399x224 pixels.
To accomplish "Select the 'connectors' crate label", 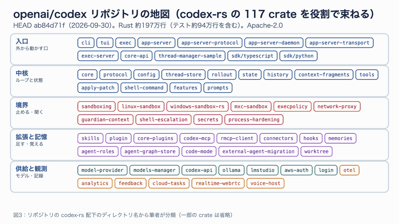I will click(x=278, y=138).
